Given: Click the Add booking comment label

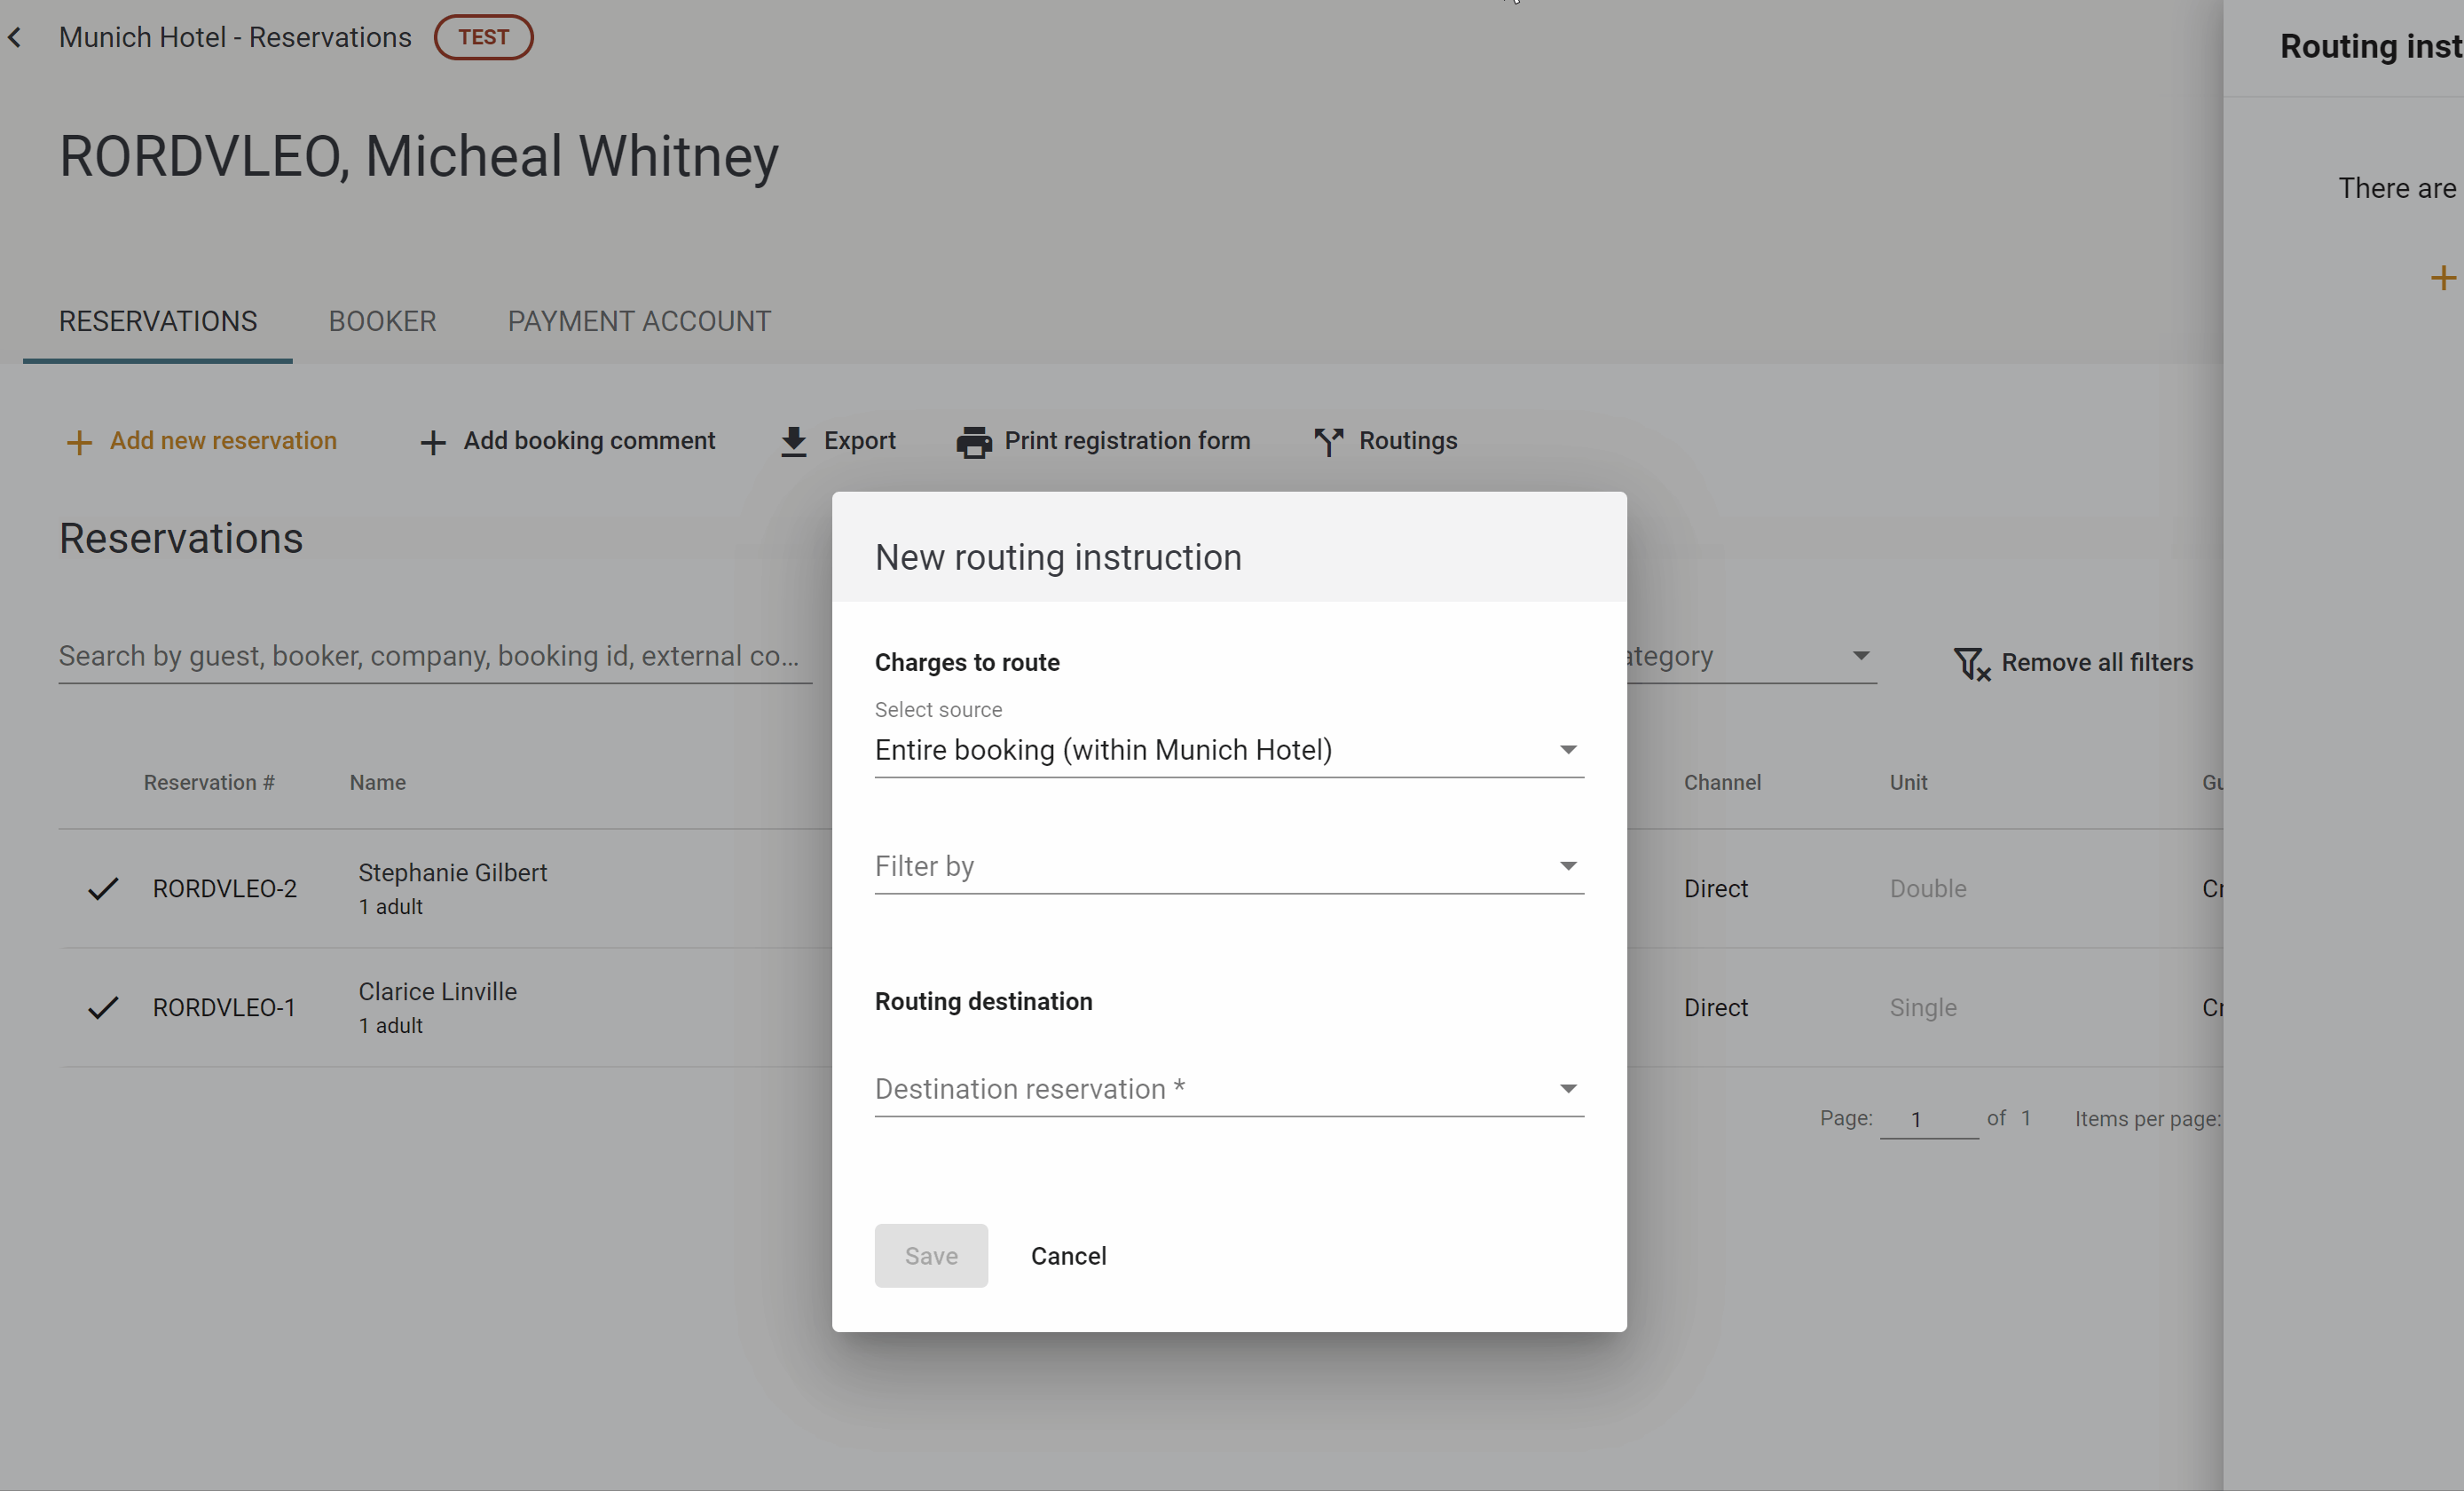Looking at the screenshot, I should pos(589,441).
